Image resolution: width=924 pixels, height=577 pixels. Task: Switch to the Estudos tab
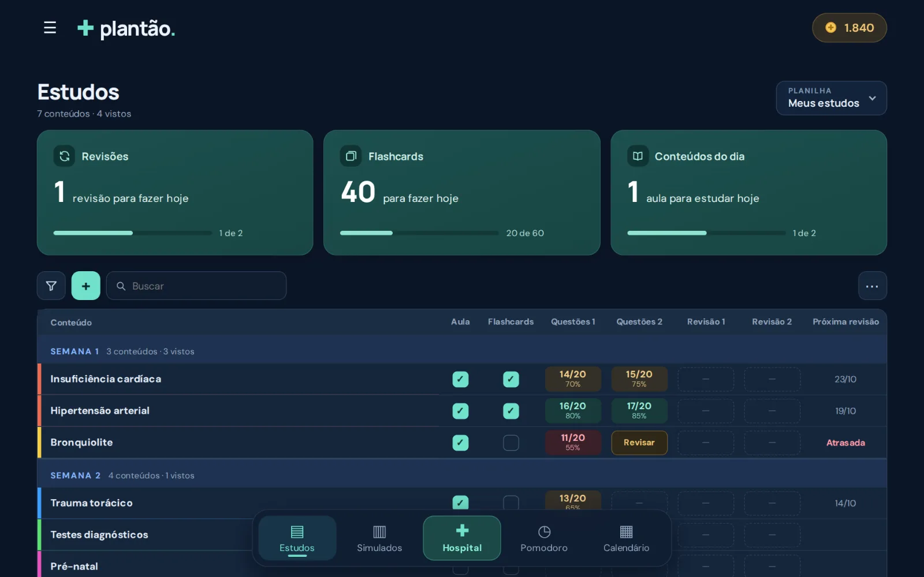(297, 538)
